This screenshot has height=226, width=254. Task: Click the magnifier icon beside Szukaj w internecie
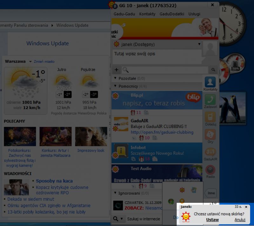tap(116, 219)
